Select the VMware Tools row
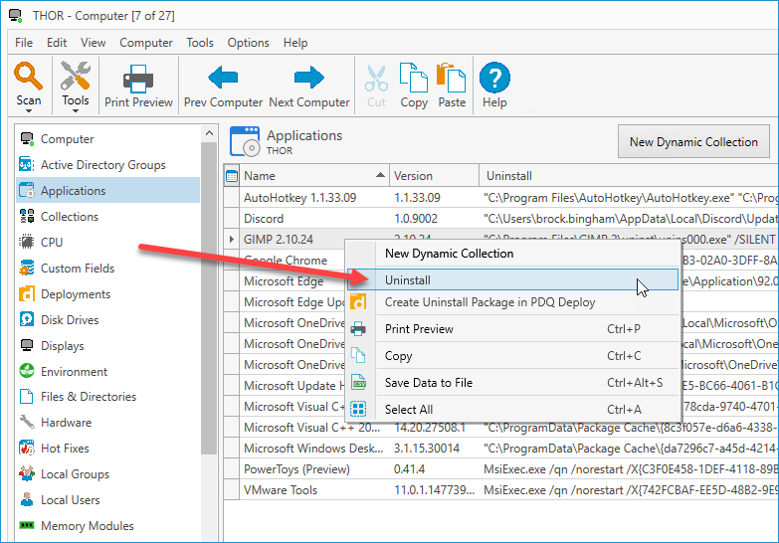The height and width of the screenshot is (543, 779). pos(500,490)
